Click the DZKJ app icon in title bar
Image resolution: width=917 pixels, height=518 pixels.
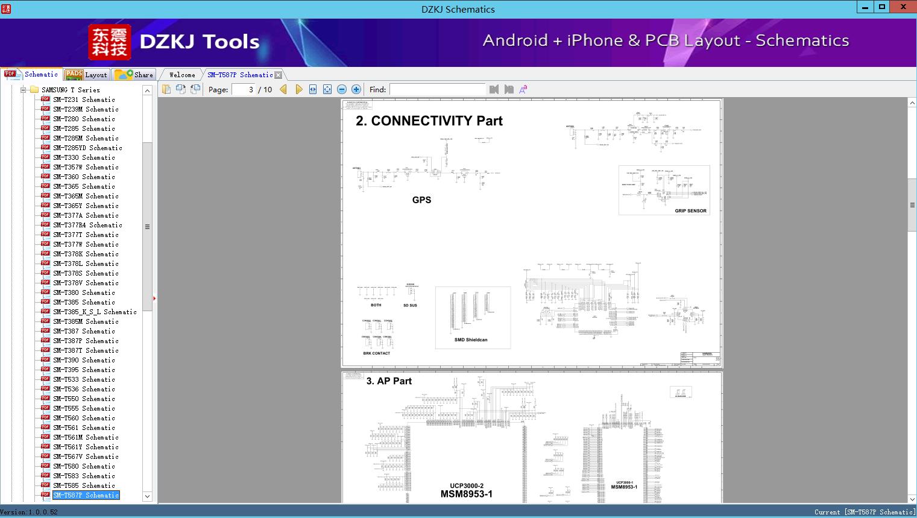point(6,8)
